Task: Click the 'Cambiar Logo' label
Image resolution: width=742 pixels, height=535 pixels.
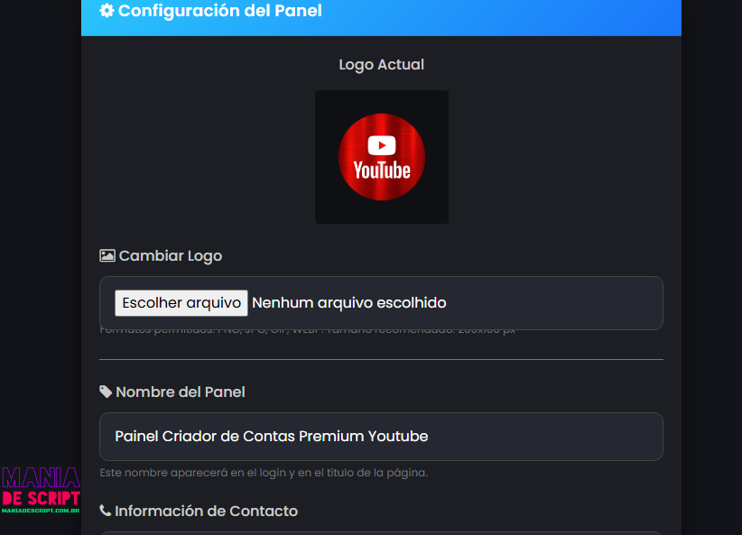Action: click(171, 256)
